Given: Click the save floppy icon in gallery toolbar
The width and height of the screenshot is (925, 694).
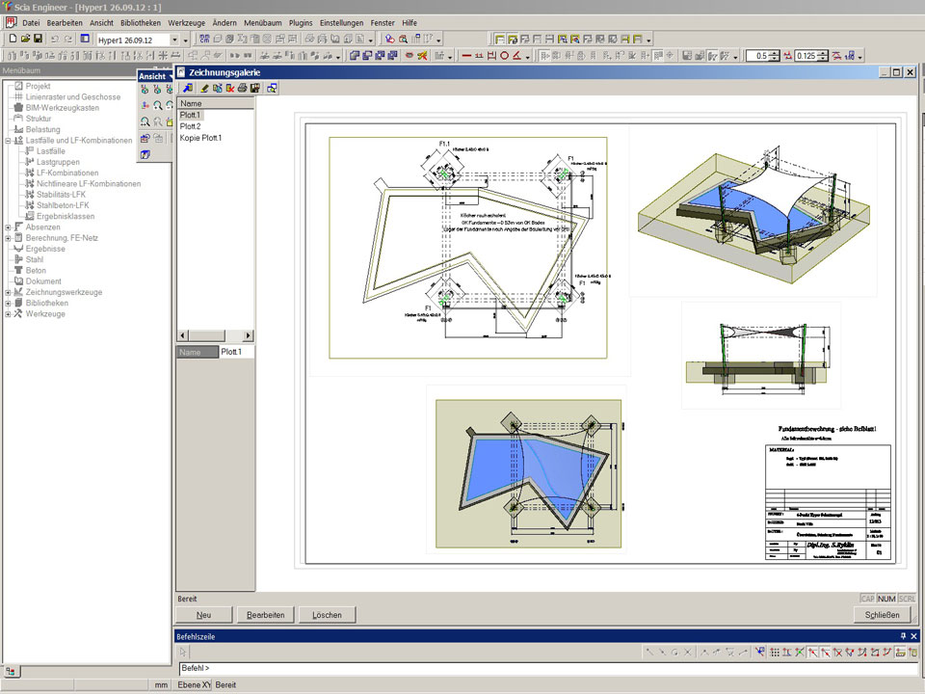Looking at the screenshot, I should click(x=255, y=89).
